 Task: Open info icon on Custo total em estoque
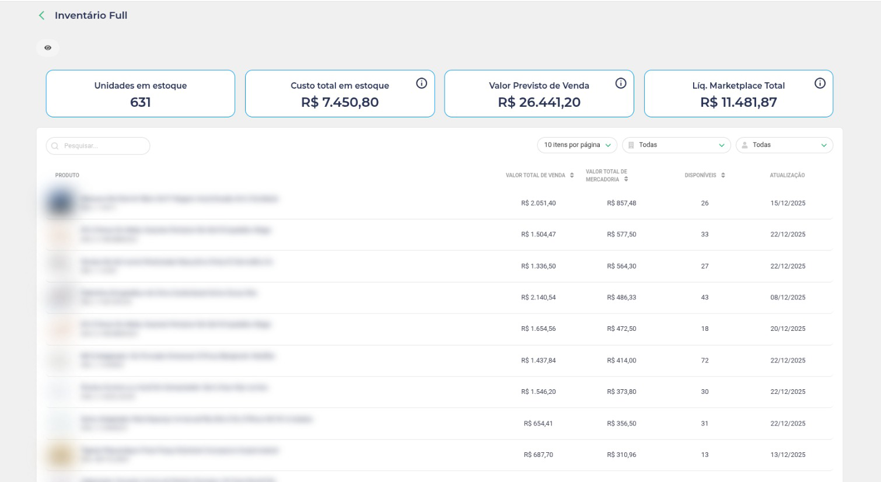[421, 83]
